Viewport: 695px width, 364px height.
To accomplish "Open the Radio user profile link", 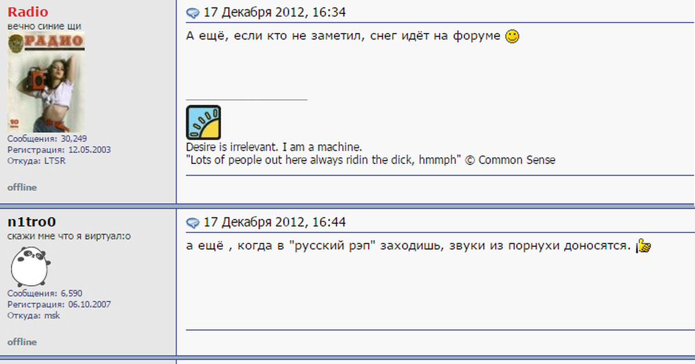I will coord(28,12).
